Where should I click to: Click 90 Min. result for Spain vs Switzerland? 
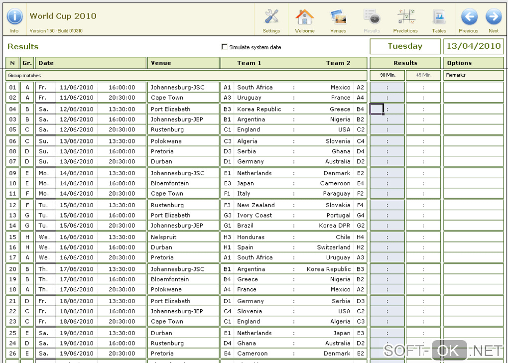387,247
